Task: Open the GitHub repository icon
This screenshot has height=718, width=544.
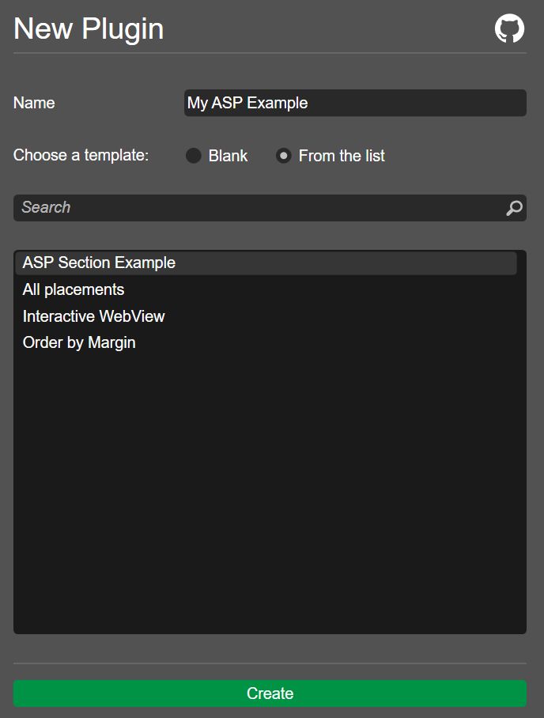Action: [509, 28]
